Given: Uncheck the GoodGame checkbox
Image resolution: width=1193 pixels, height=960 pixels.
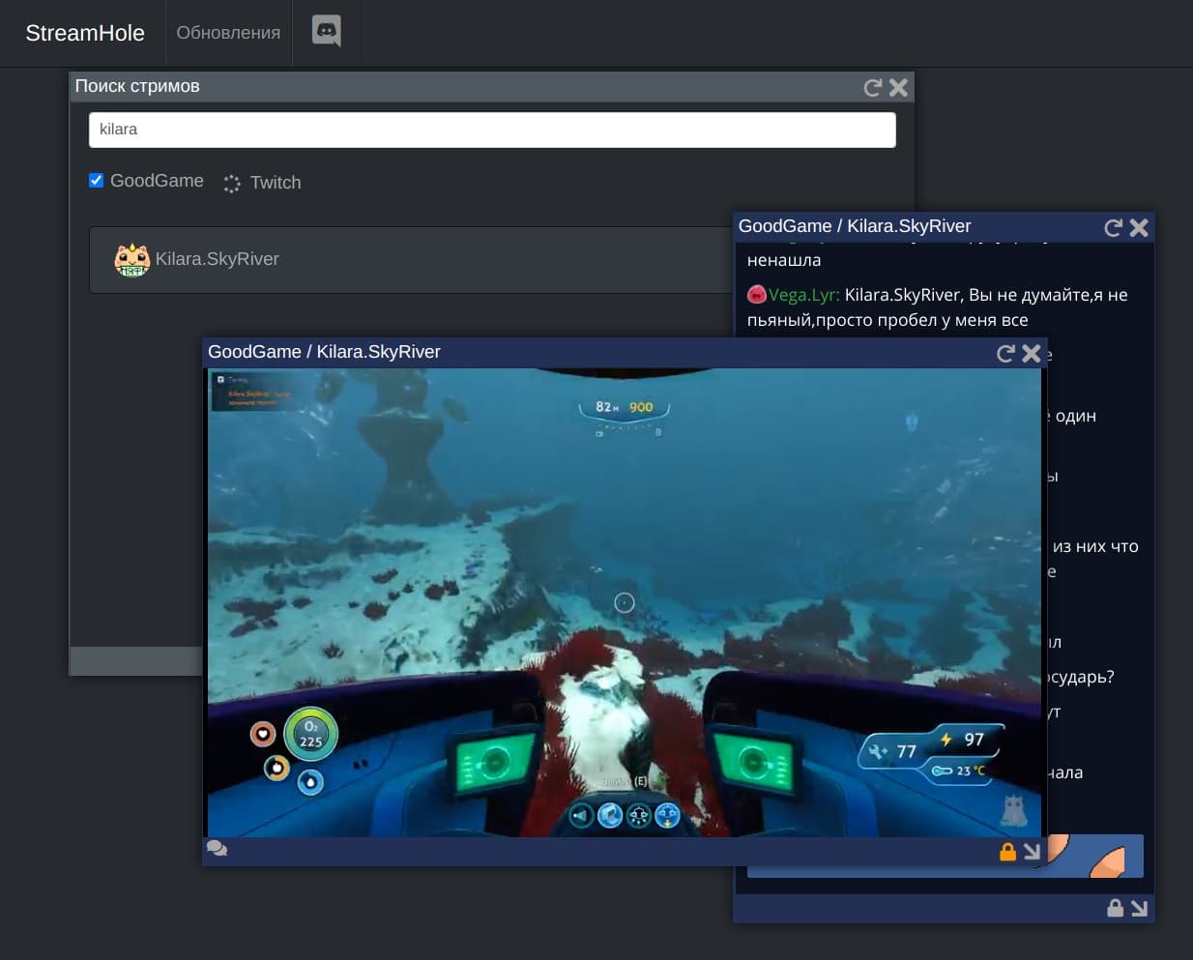Looking at the screenshot, I should 97,181.
